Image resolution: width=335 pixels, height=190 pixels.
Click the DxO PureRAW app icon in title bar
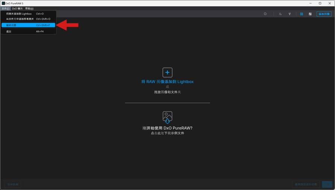point(3,3)
